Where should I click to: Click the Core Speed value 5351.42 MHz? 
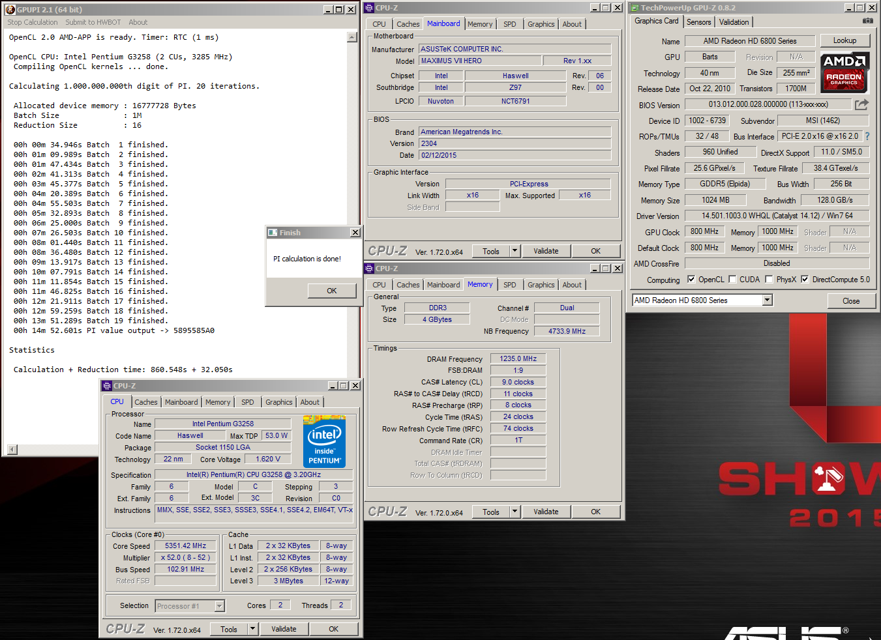coord(186,546)
